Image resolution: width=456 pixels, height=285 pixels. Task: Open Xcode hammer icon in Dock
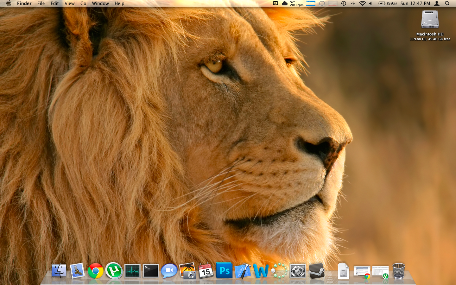click(243, 271)
